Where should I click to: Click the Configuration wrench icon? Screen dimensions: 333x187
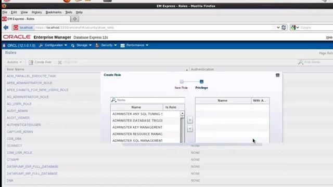click(41, 45)
